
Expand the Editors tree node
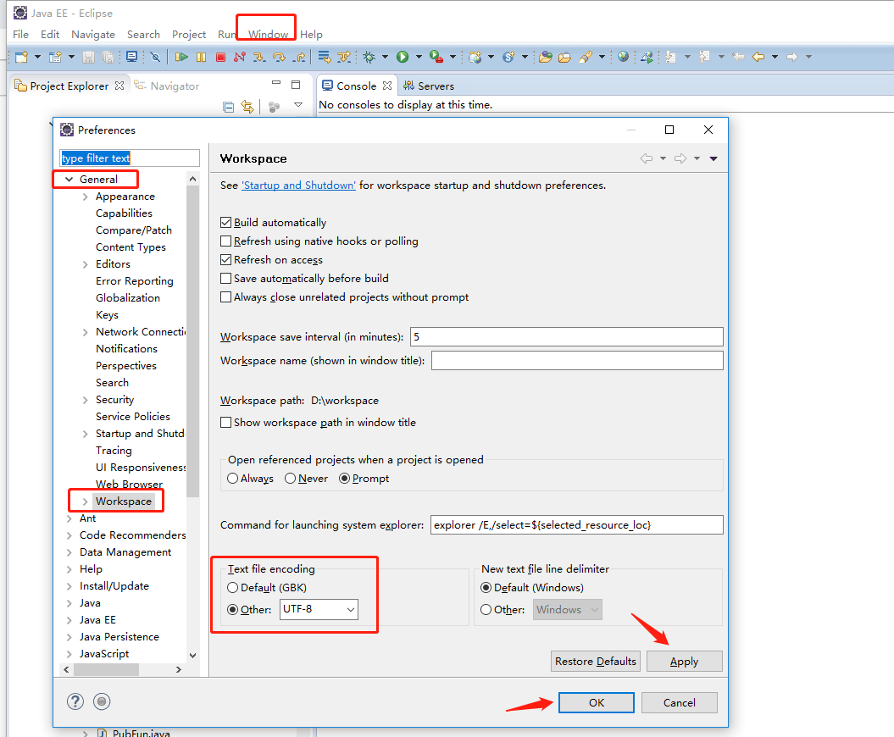click(x=85, y=264)
